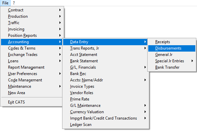Expand the Contract submenu
Image resolution: width=197 pixels, height=139 pixels.
tap(31, 10)
